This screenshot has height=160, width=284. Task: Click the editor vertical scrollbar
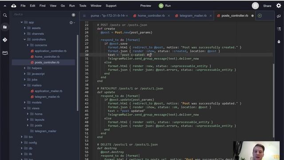coord(273,101)
